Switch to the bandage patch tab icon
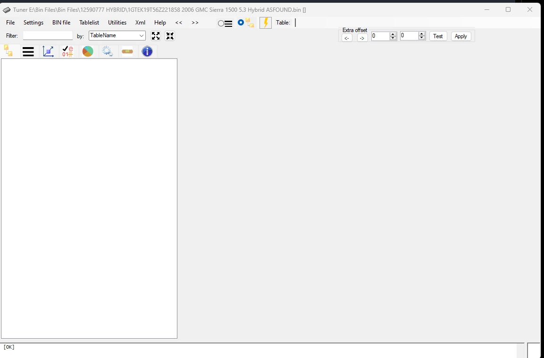544x358 pixels. (x=127, y=52)
